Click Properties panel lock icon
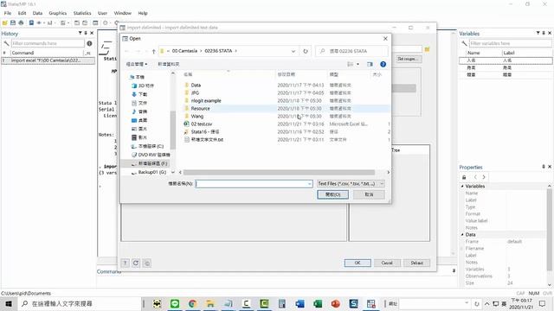 pyautogui.click(x=464, y=177)
